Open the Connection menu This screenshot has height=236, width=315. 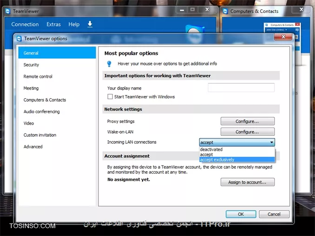click(25, 24)
